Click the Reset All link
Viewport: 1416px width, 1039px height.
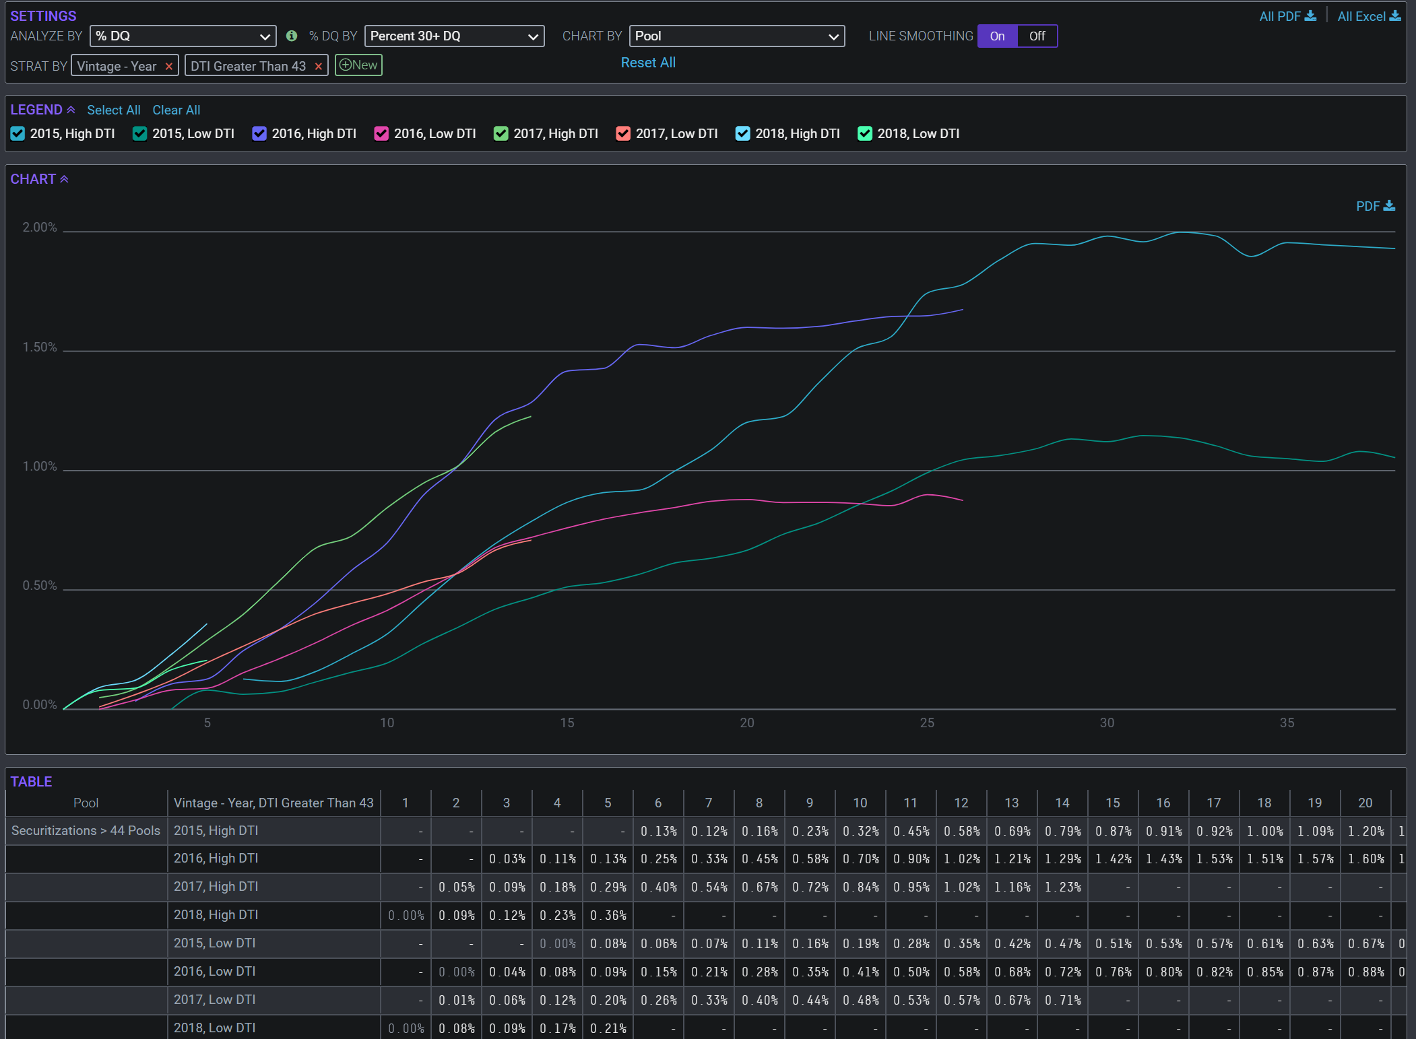pyautogui.click(x=647, y=63)
